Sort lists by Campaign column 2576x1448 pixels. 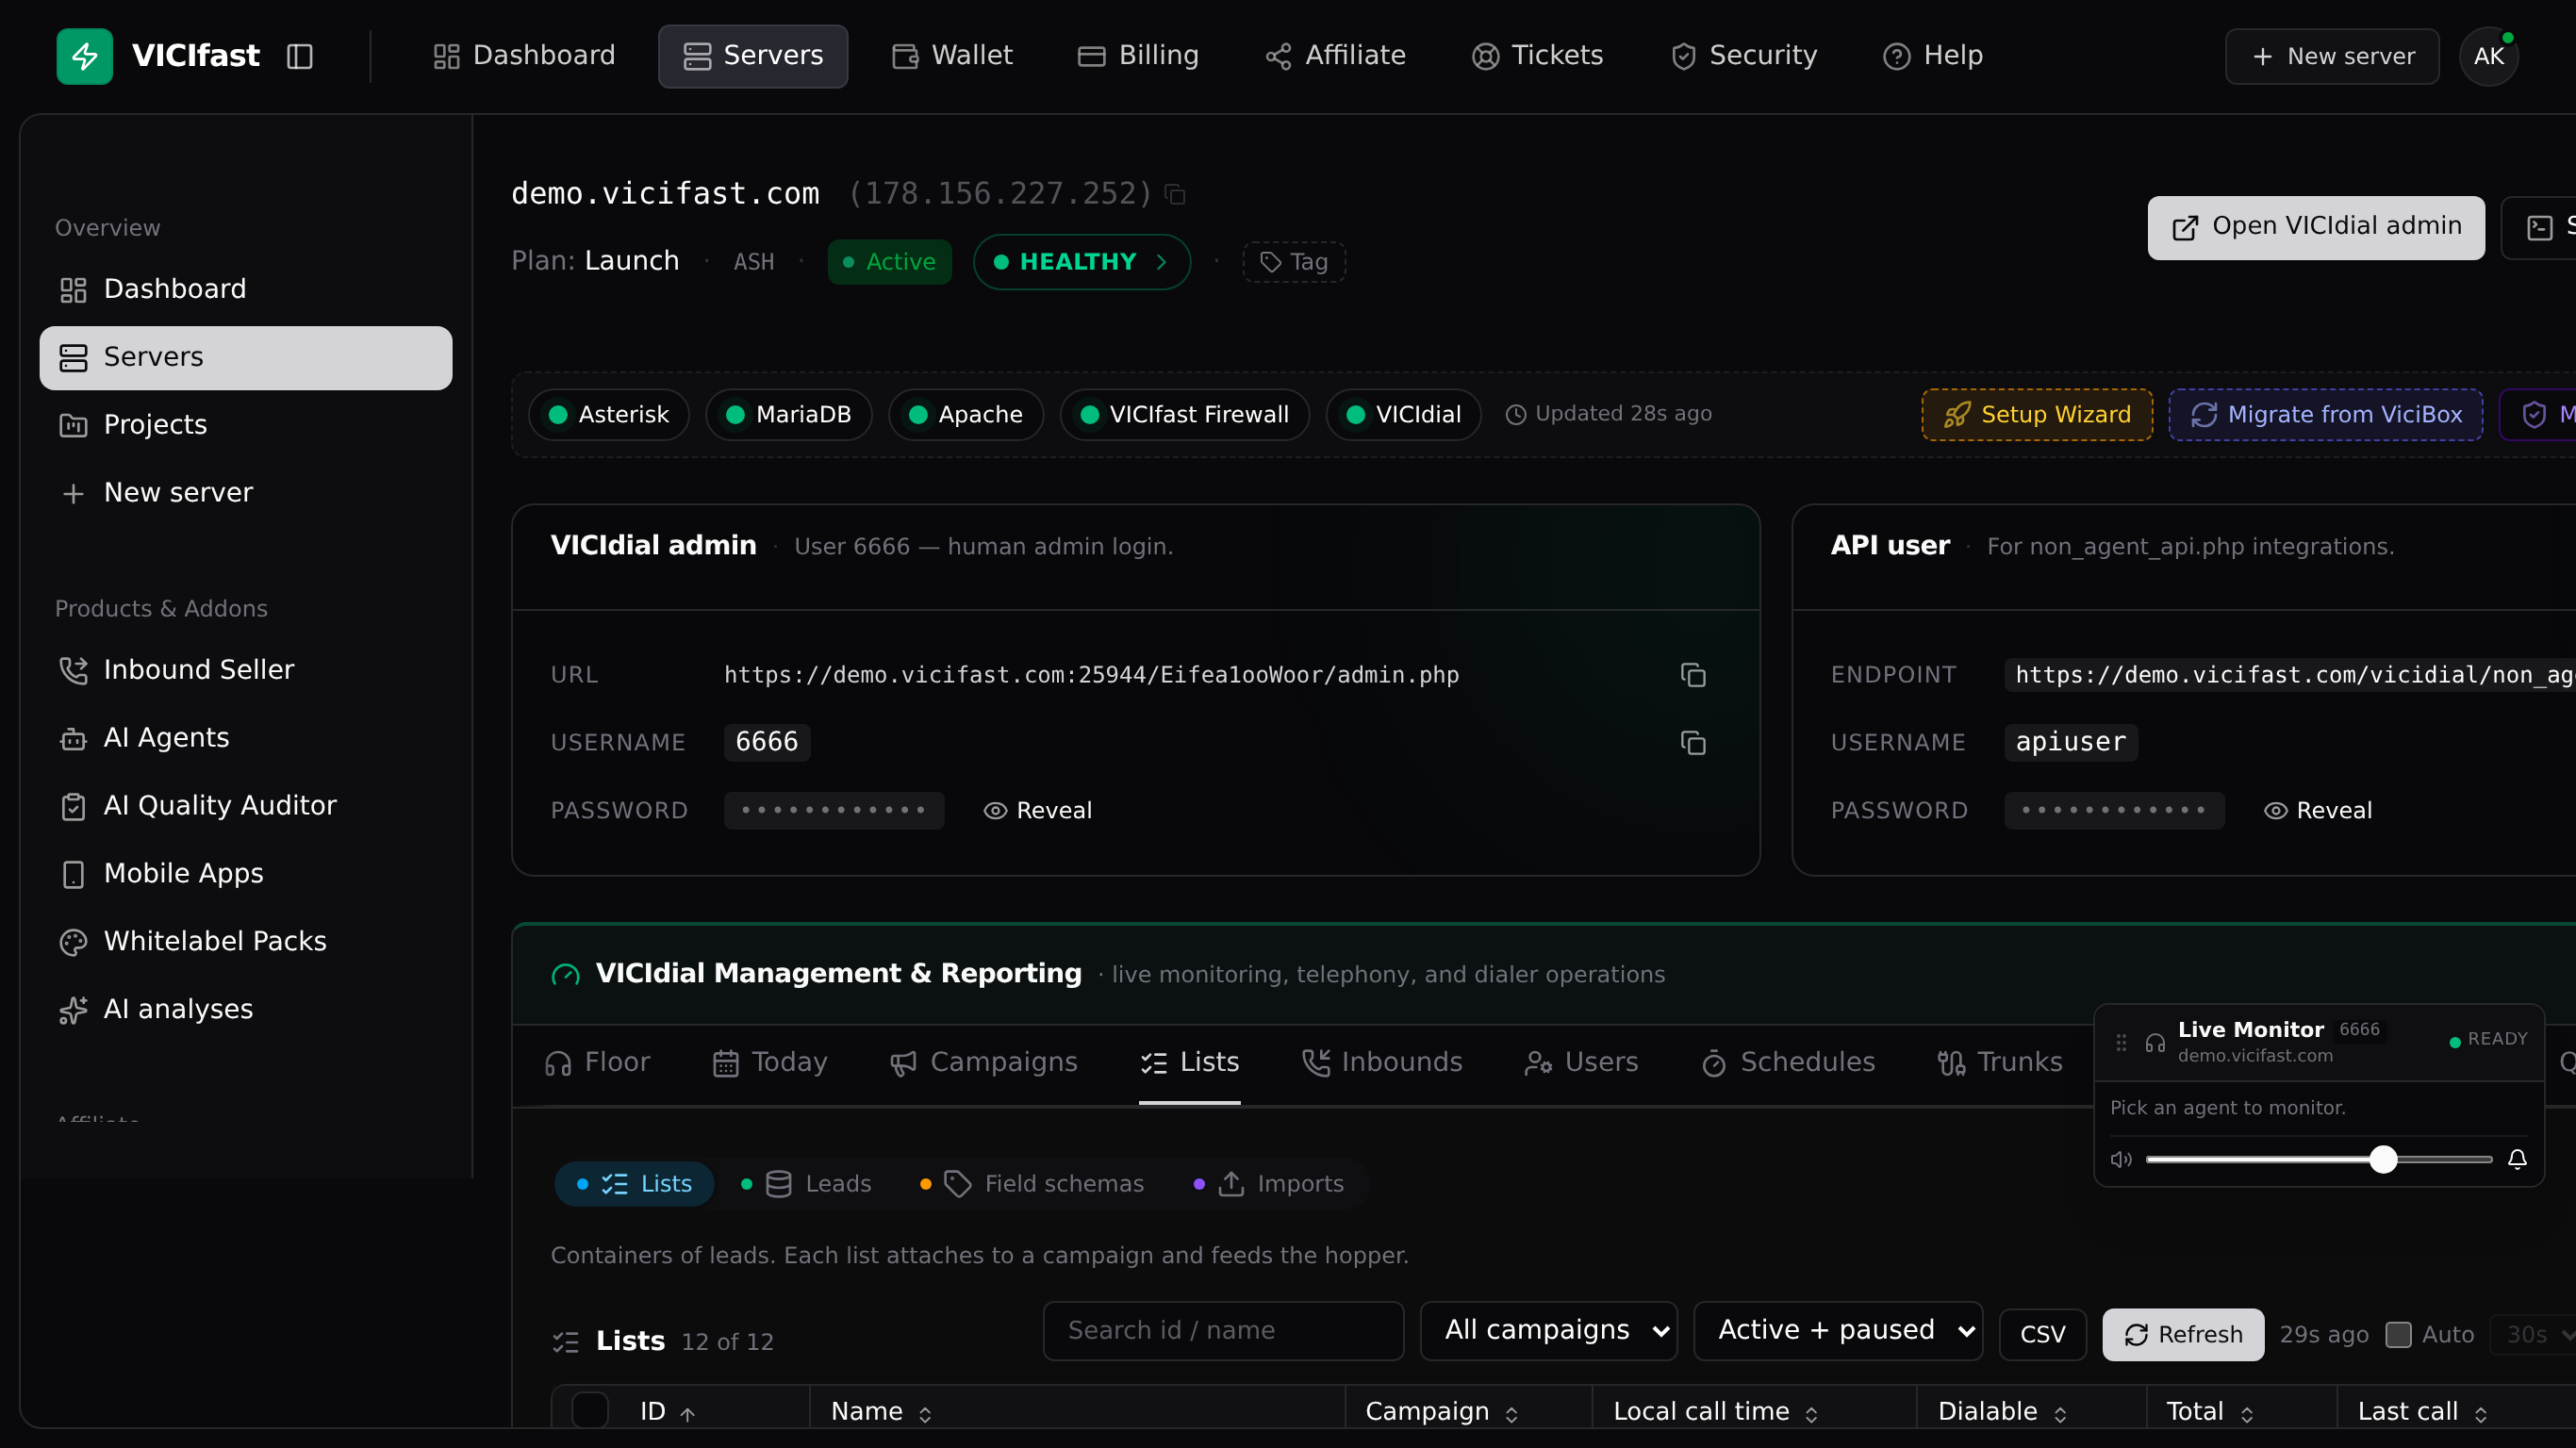click(1442, 1412)
